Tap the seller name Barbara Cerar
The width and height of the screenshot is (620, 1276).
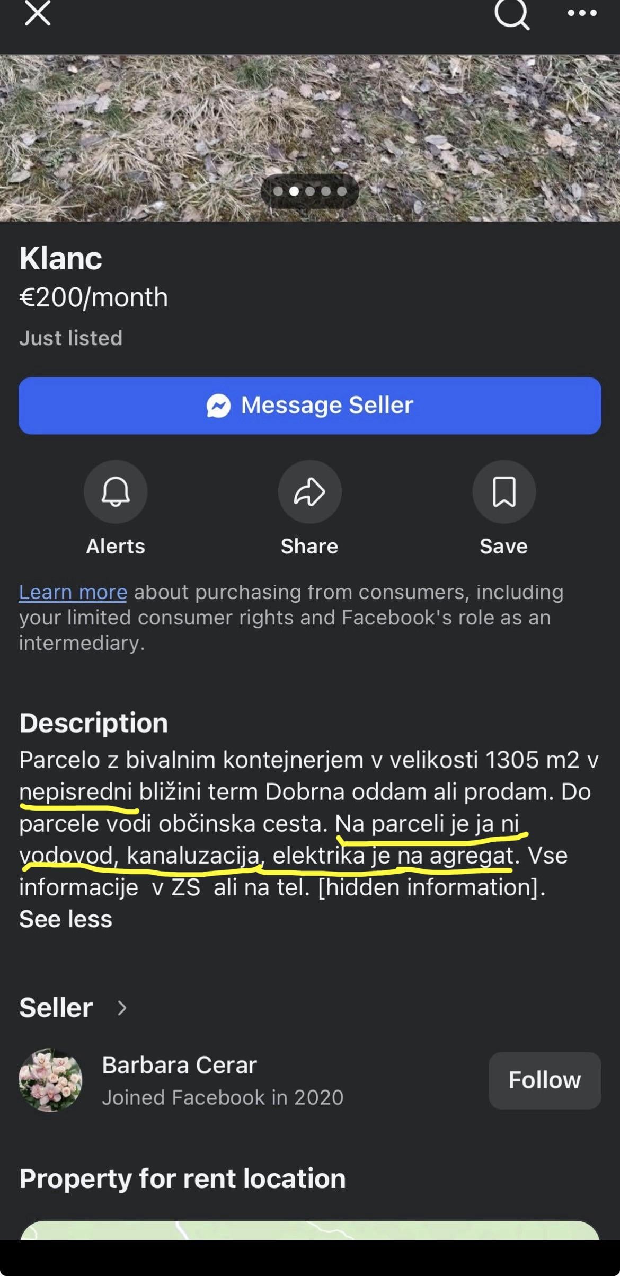pos(179,1065)
